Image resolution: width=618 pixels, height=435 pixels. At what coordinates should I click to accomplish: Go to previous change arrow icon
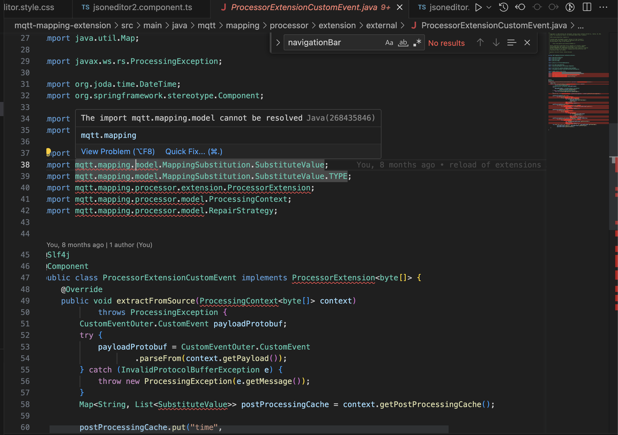pos(520,7)
